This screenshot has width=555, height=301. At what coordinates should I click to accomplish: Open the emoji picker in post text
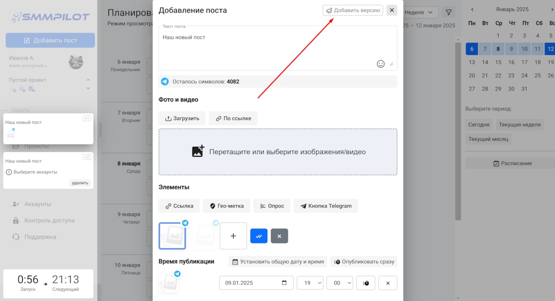click(381, 64)
